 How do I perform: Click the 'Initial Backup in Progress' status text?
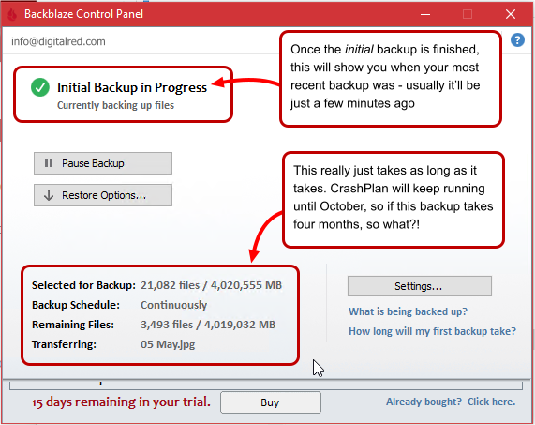click(x=132, y=87)
